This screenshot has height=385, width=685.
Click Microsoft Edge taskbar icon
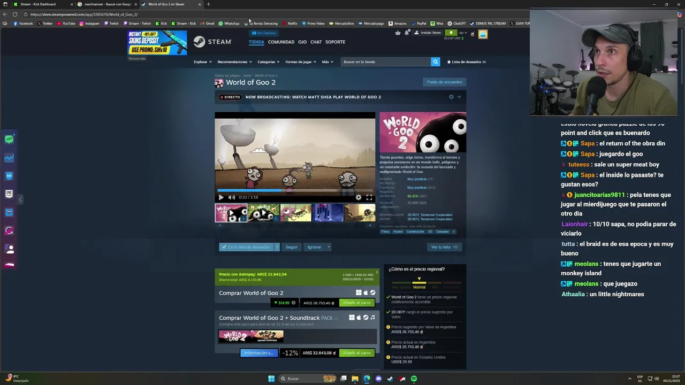click(x=367, y=379)
